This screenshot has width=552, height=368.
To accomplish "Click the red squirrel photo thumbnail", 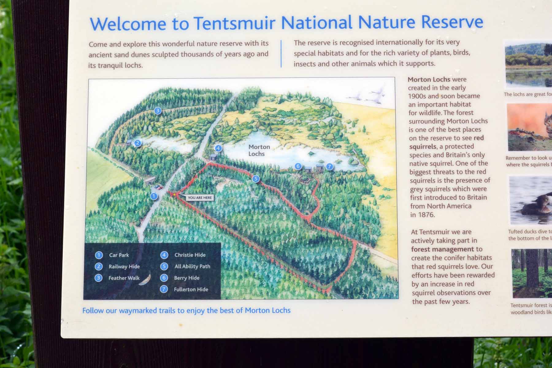I will (530, 127).
